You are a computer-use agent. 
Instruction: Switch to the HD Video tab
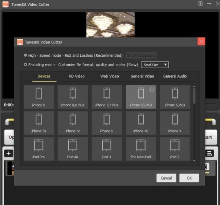point(77,76)
